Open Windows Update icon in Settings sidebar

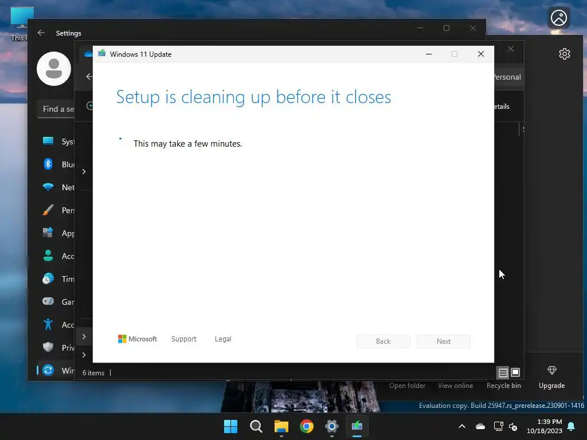48,370
